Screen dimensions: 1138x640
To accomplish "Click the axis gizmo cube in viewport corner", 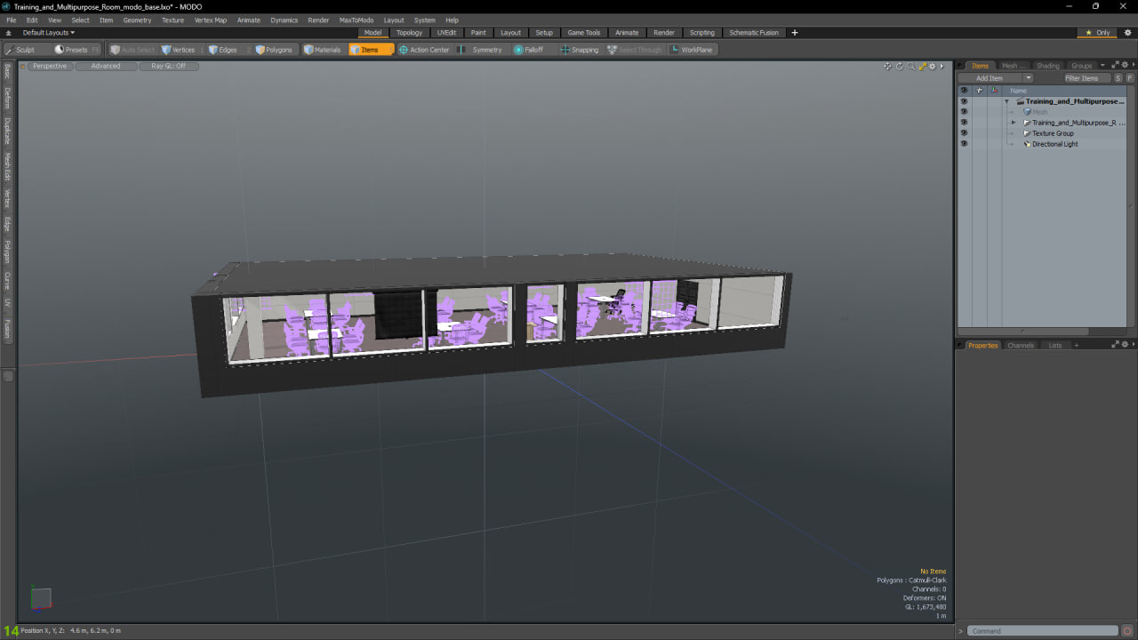I will [x=41, y=598].
